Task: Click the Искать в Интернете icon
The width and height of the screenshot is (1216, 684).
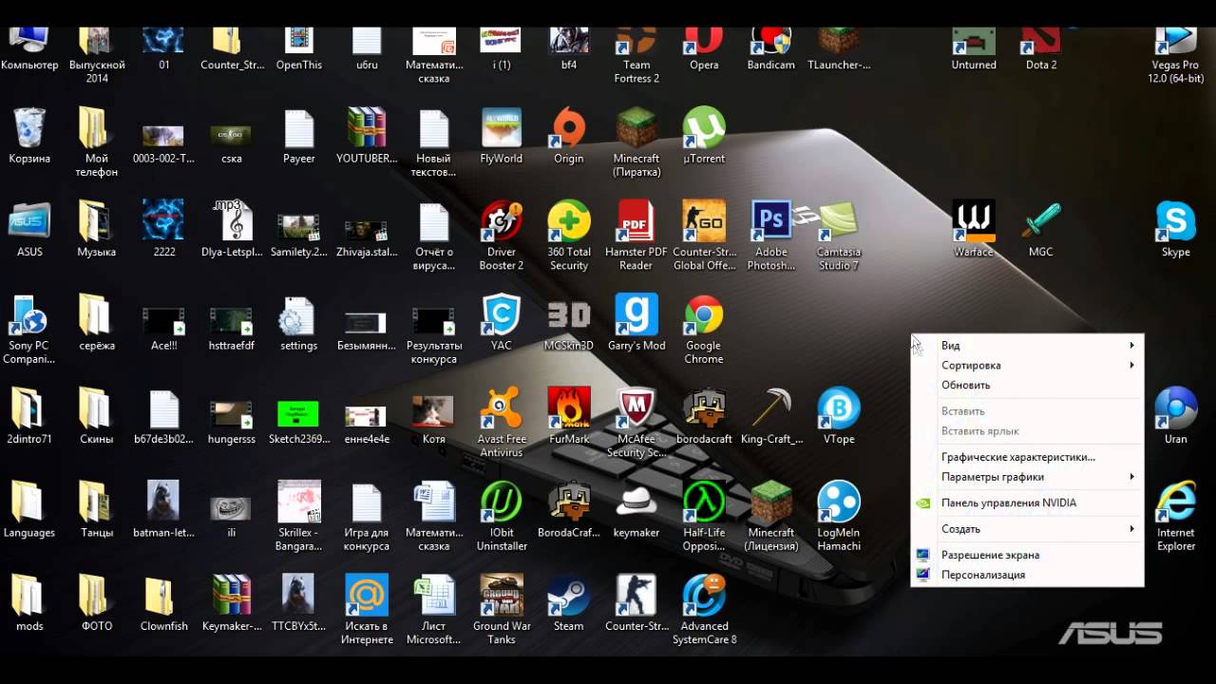Action: (x=367, y=609)
